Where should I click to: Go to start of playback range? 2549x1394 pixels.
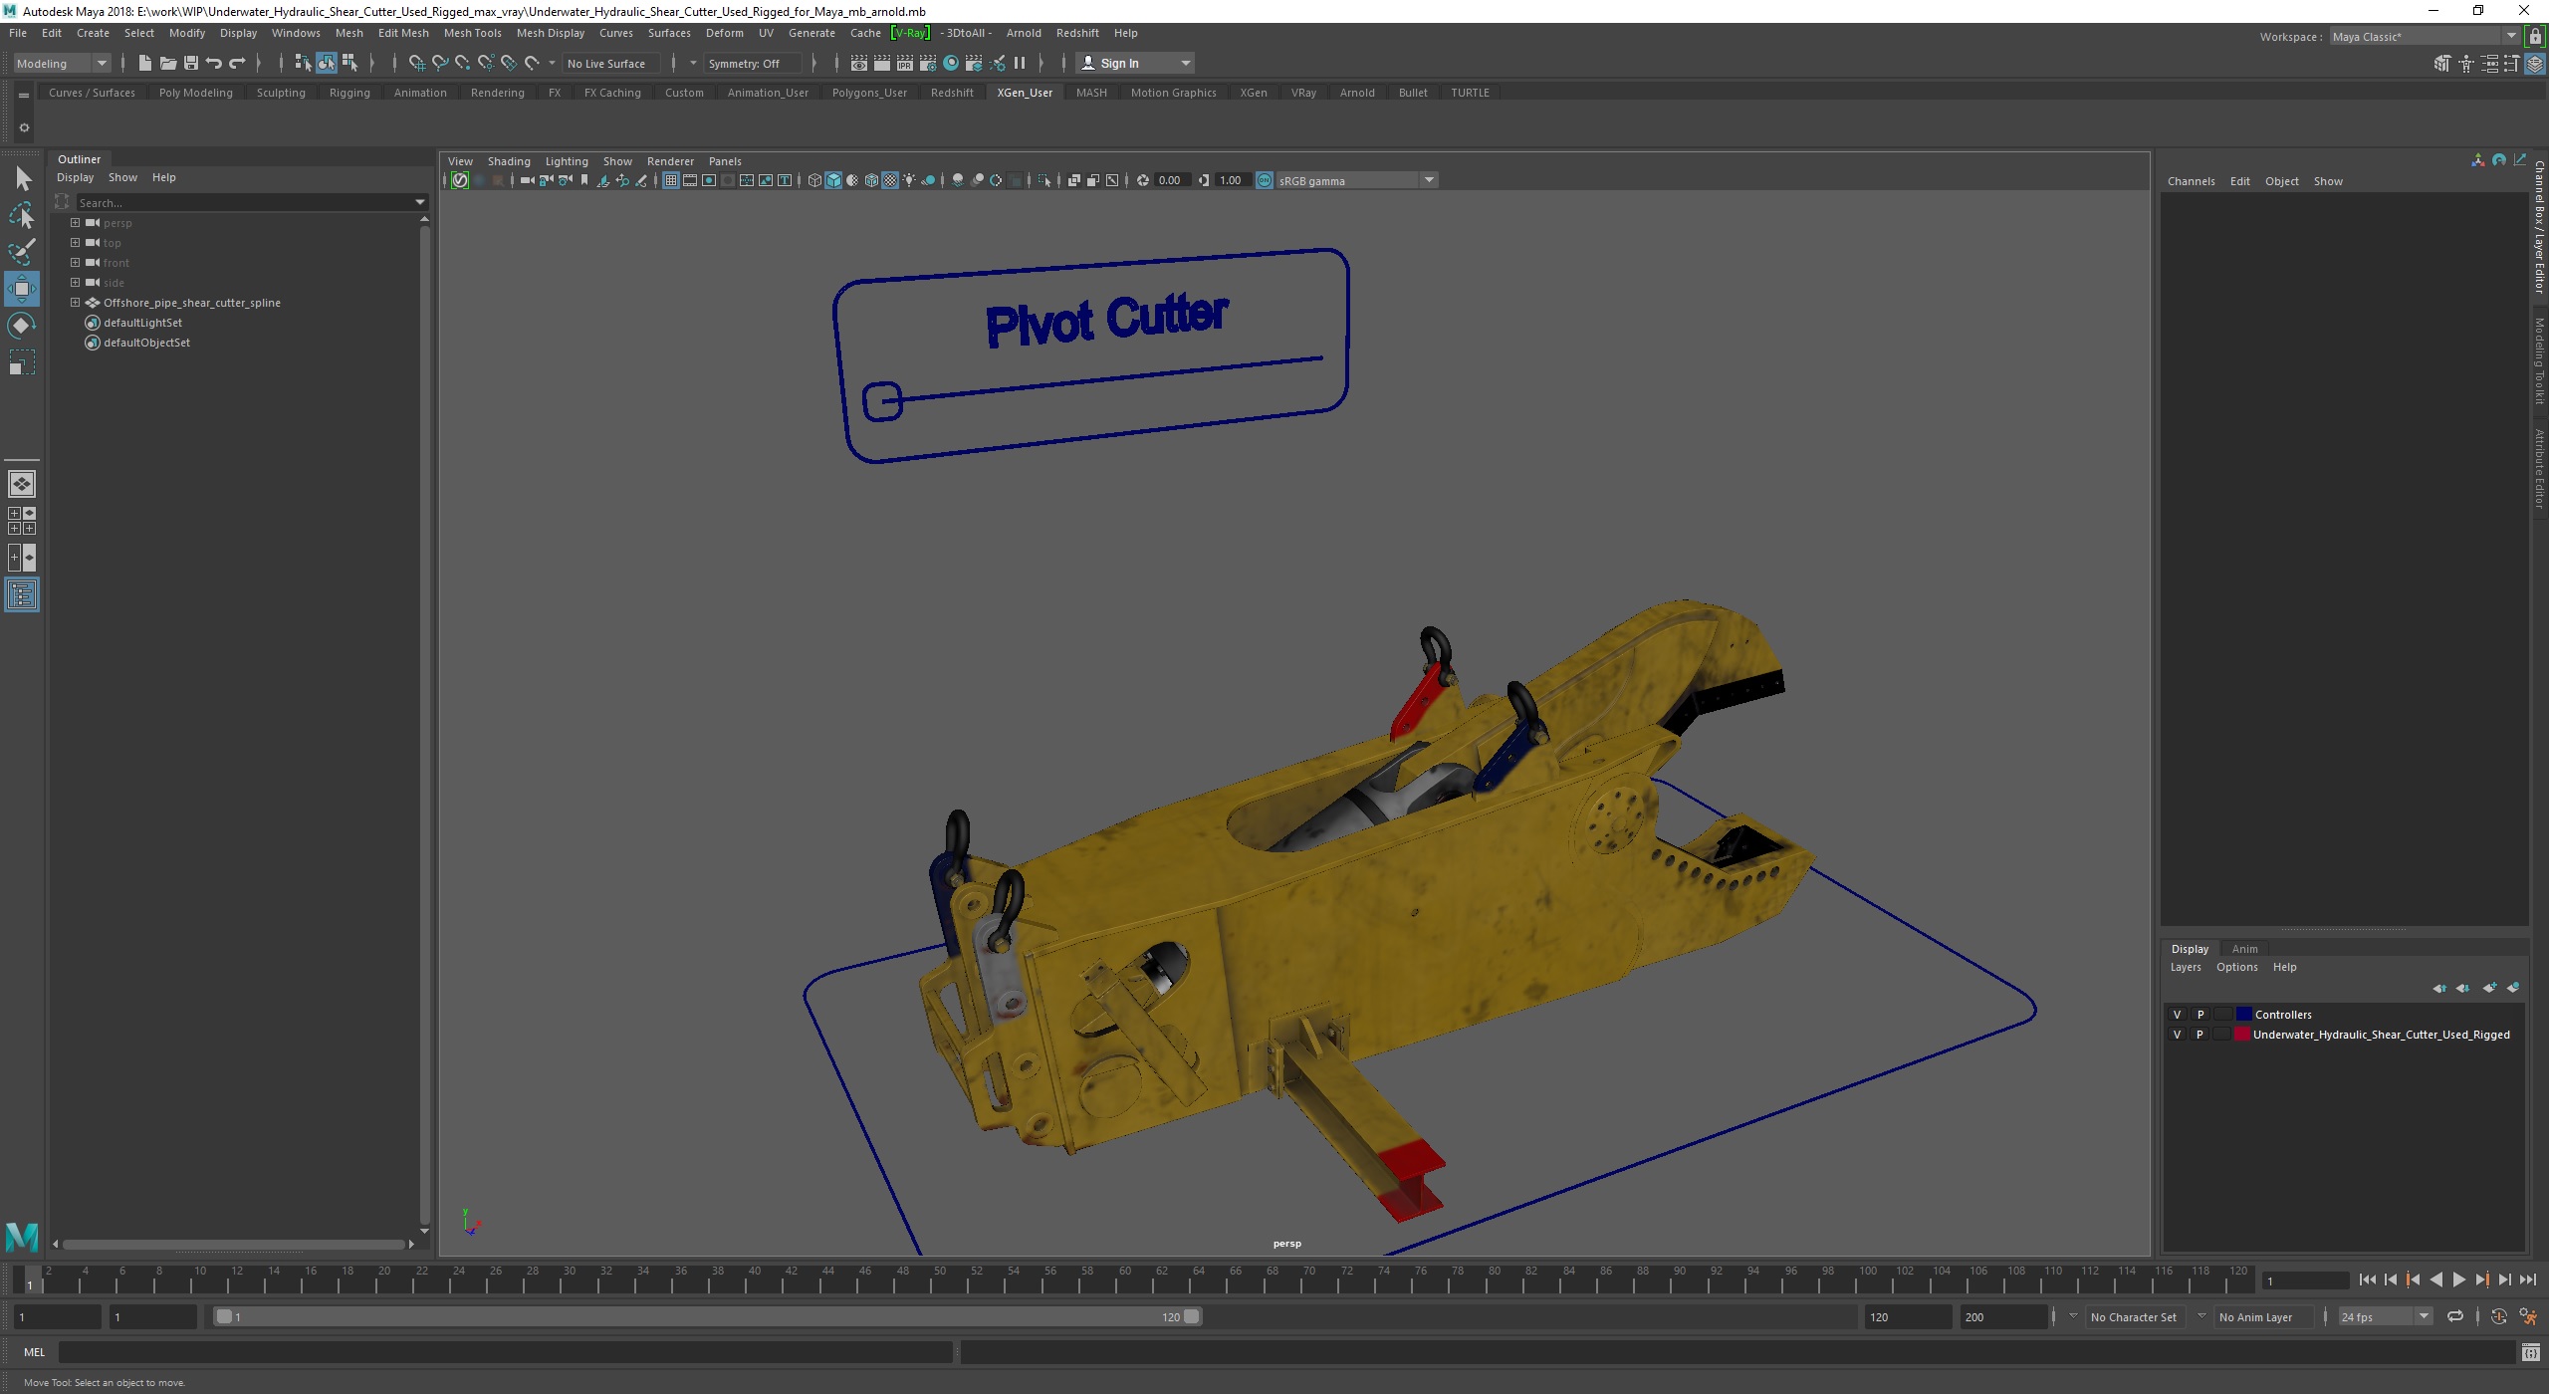tap(2367, 1280)
